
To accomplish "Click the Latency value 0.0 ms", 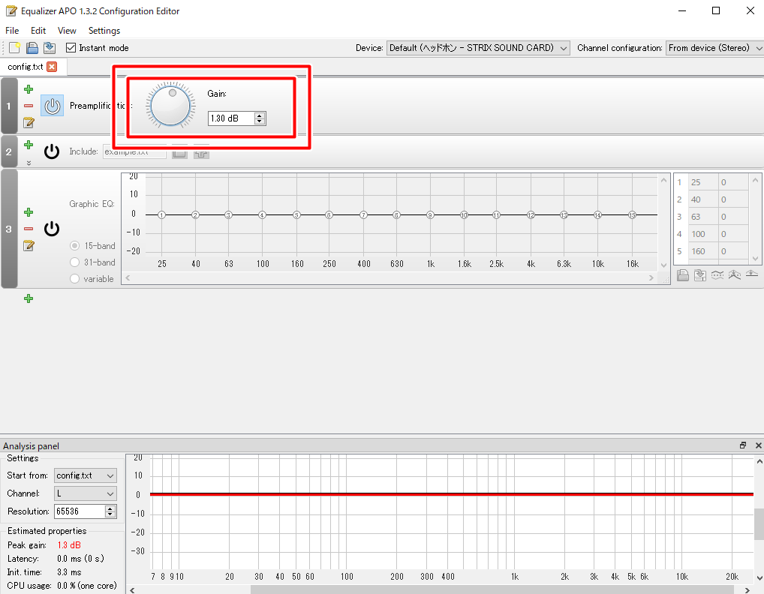I will coord(80,559).
